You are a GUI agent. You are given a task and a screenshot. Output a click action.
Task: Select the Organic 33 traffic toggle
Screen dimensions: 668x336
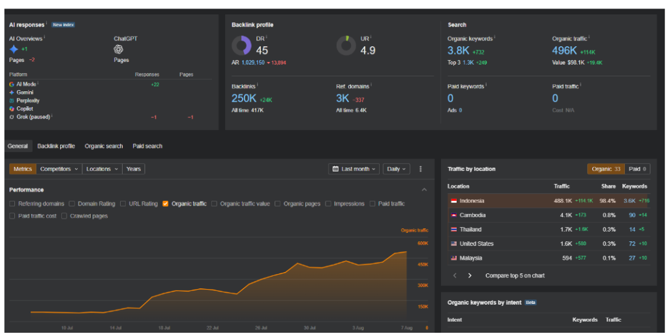click(606, 169)
